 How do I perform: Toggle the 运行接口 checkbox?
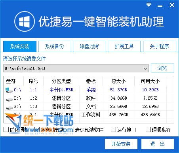point(113,130)
